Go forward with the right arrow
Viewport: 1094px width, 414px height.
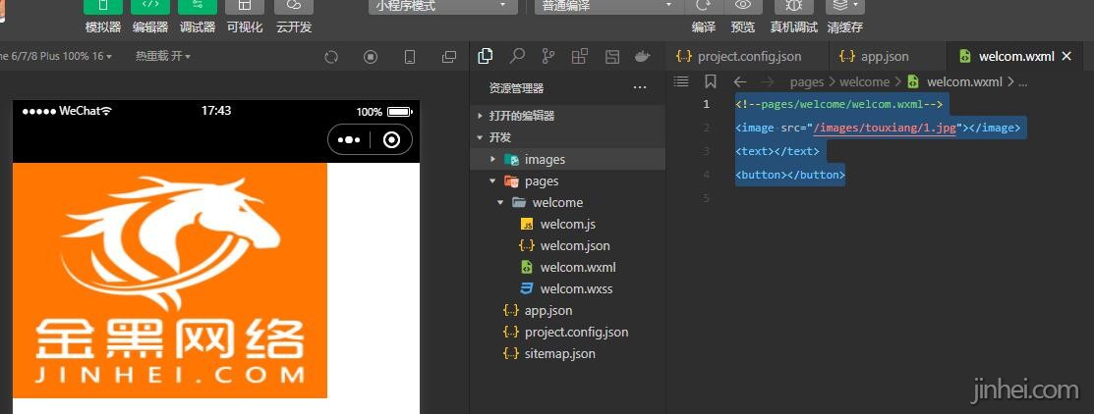click(768, 81)
